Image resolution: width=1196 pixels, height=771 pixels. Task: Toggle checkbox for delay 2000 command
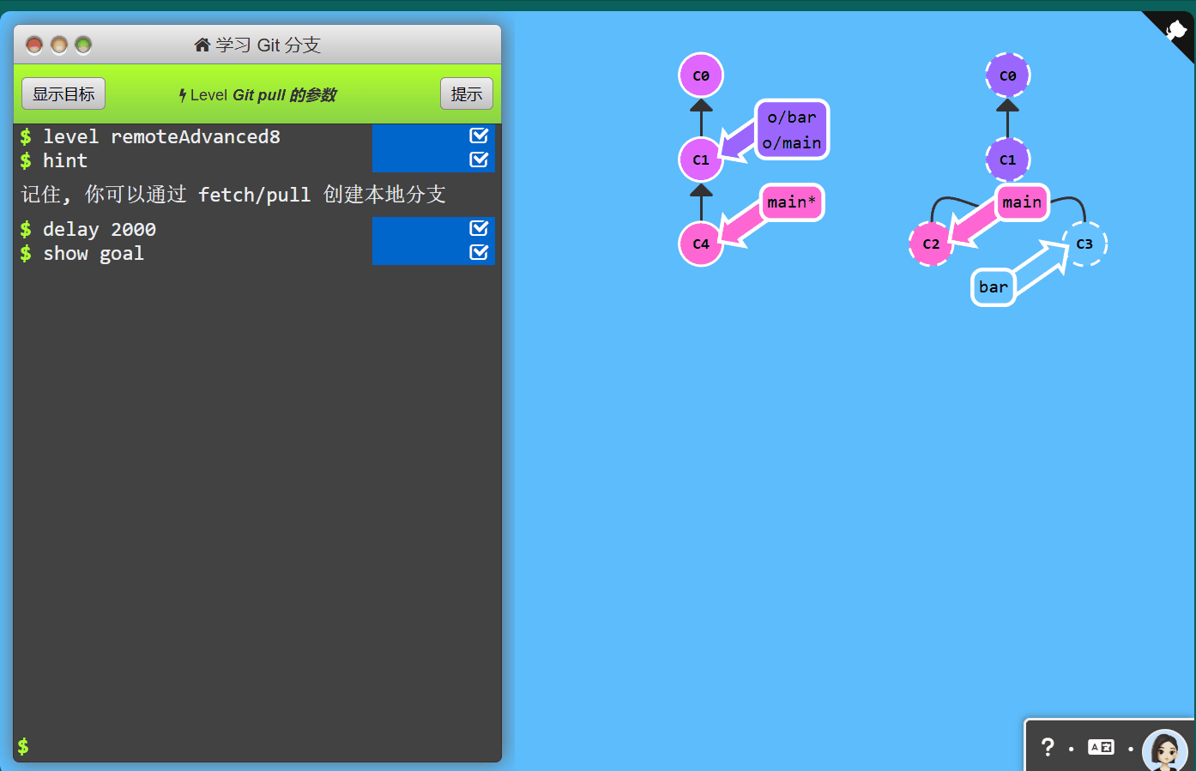479,228
